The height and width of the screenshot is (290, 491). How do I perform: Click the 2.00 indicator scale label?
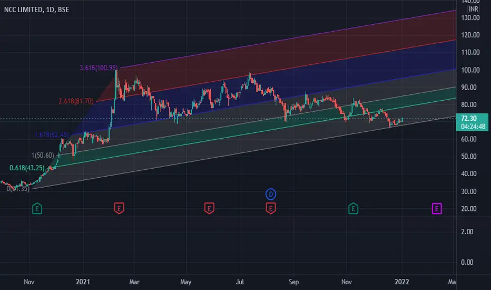coord(467,231)
